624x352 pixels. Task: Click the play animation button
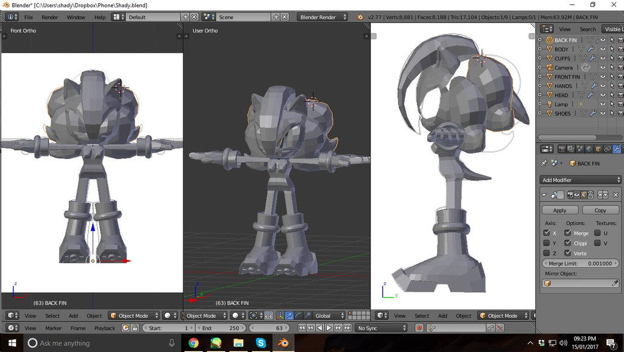(x=328, y=328)
